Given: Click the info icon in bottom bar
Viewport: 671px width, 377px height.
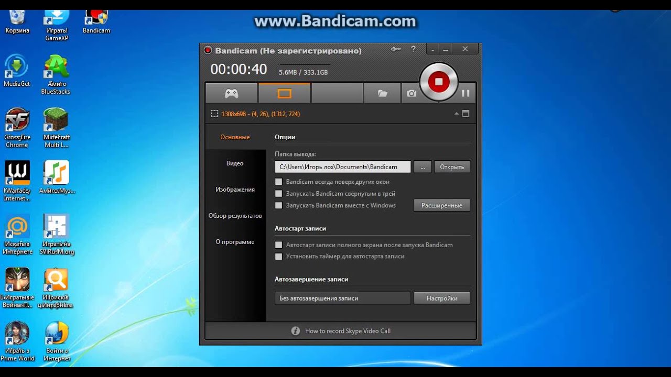Looking at the screenshot, I should click(296, 331).
